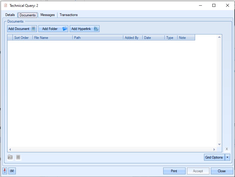Click the Accept button
Viewport: 235px width, 177px height.
[198, 171]
